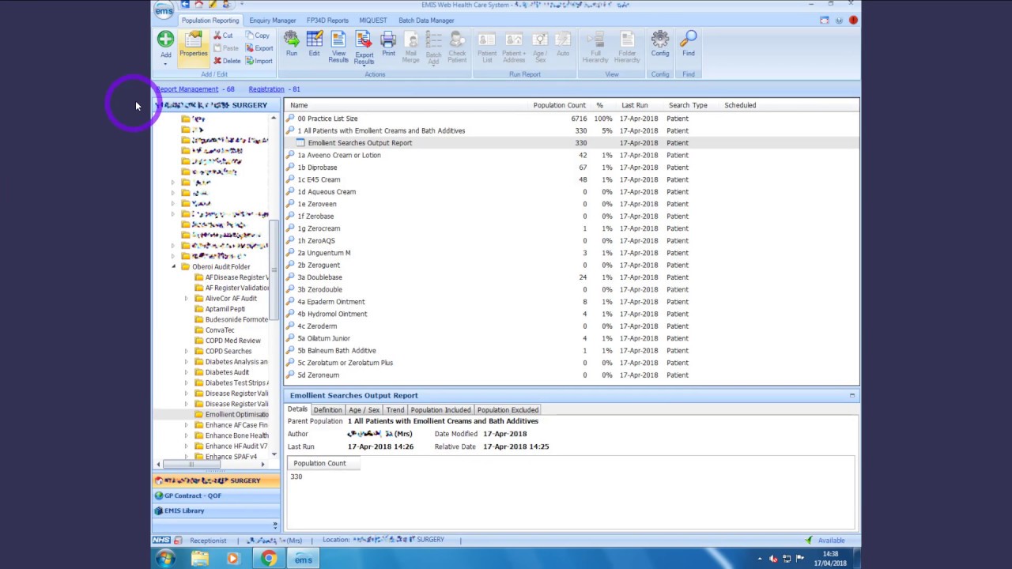
Task: Select the Age / Sex tab in report details
Action: click(x=364, y=410)
